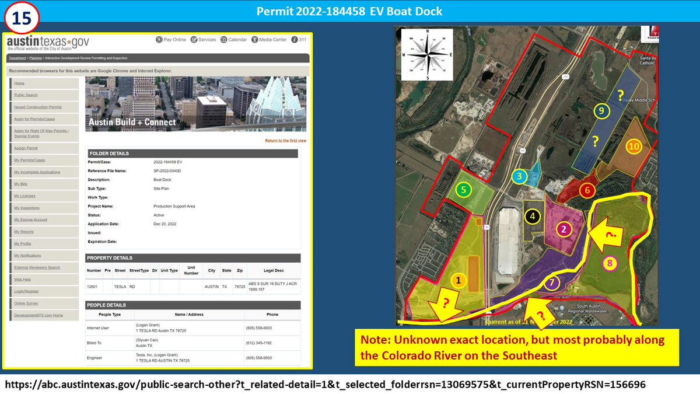Open the Services icon in header
This screenshot has width=700, height=394.
point(194,40)
